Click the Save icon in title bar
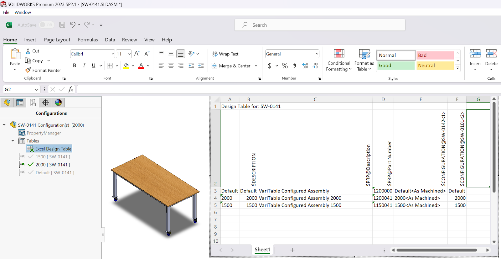 (x=62, y=25)
